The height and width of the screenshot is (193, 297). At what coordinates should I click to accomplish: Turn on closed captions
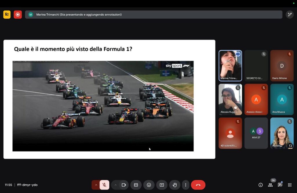click(136, 185)
